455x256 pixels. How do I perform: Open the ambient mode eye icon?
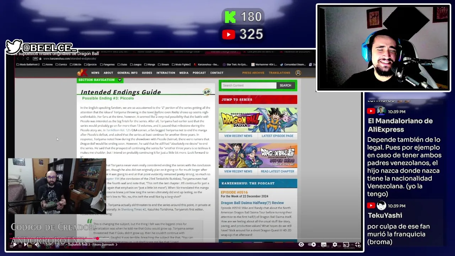(301, 245)
